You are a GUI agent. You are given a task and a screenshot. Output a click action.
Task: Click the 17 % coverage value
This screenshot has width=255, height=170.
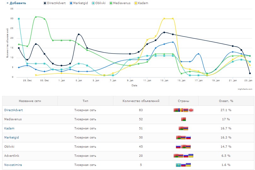click(226, 119)
